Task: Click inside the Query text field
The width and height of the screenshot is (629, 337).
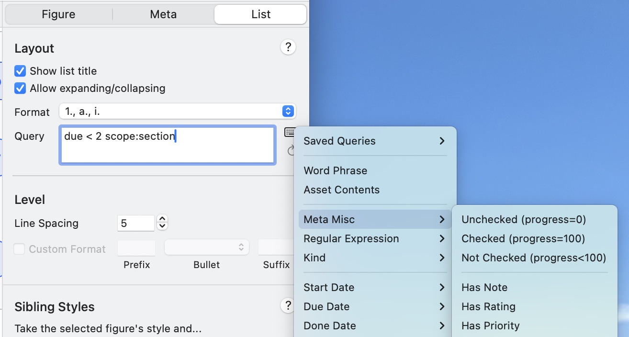Action: pos(168,146)
